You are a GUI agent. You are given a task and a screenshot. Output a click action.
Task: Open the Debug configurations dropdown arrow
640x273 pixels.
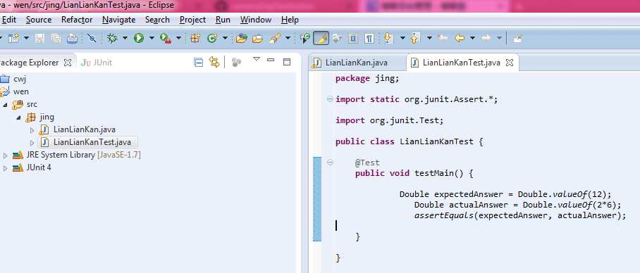pos(125,38)
